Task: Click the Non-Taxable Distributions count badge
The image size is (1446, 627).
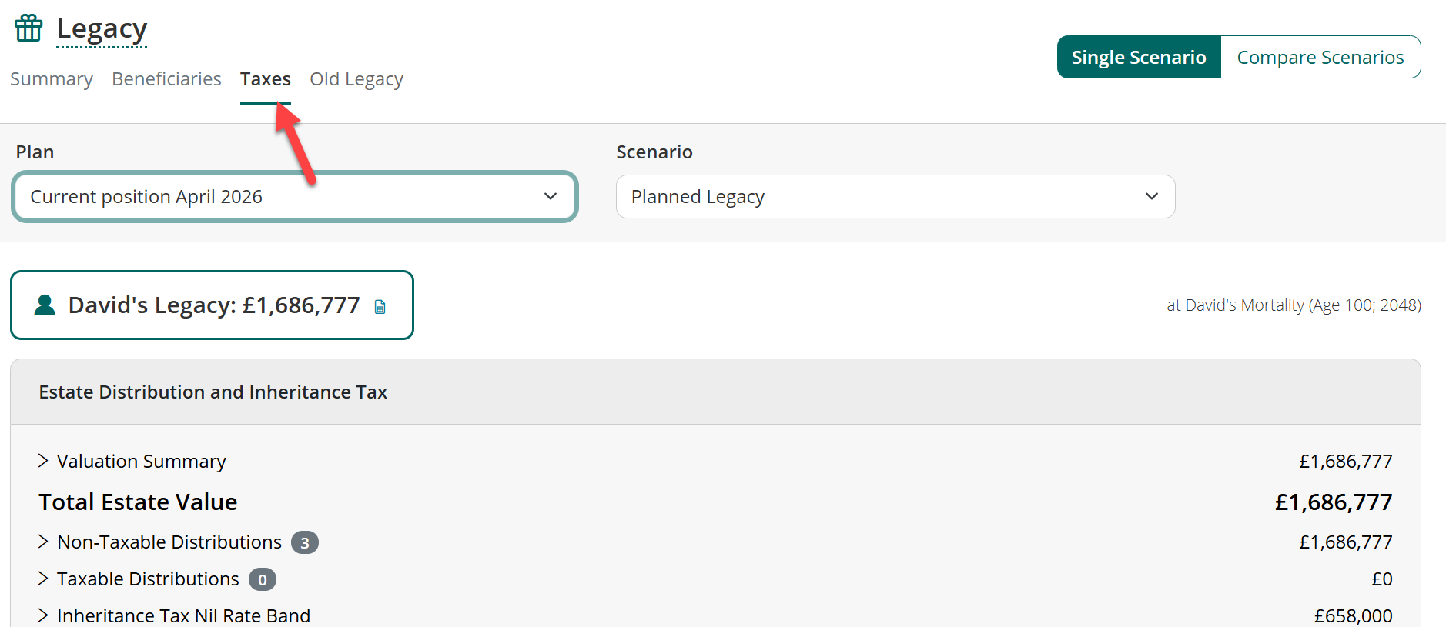Action: (304, 543)
